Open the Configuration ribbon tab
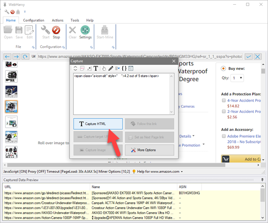The width and height of the screenshot is (268, 223). tap(34, 20)
